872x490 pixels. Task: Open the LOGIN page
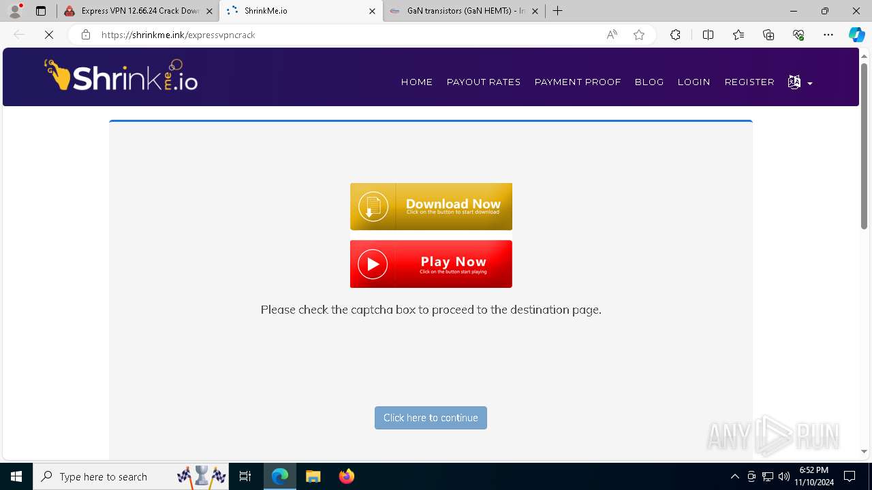click(694, 82)
